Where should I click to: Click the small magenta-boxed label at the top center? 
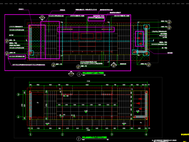point(96,19)
